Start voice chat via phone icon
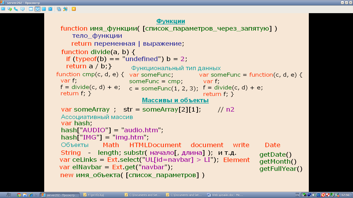This screenshot has width=353, height=198. click(16, 9)
